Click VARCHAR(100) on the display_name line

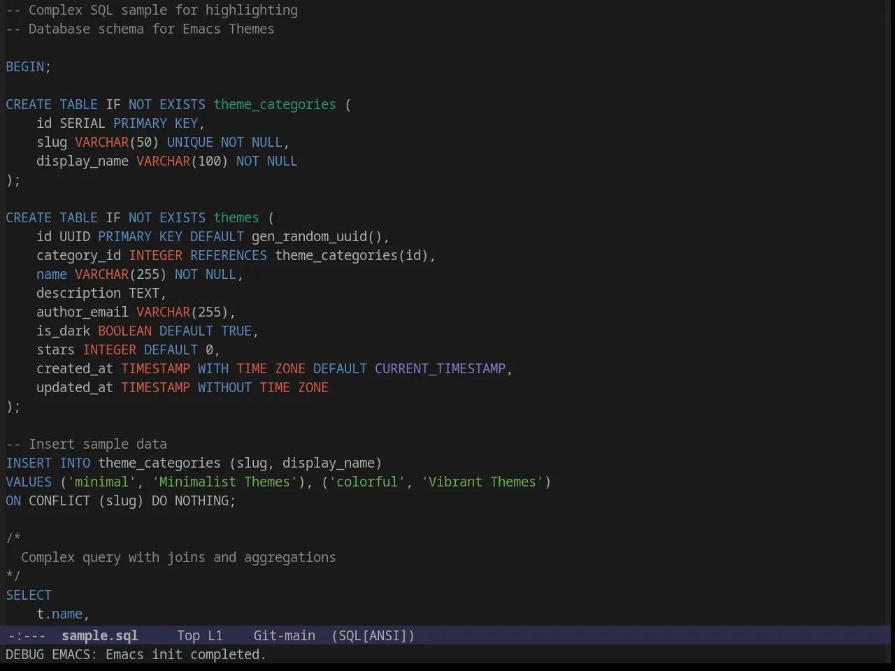pos(182,161)
